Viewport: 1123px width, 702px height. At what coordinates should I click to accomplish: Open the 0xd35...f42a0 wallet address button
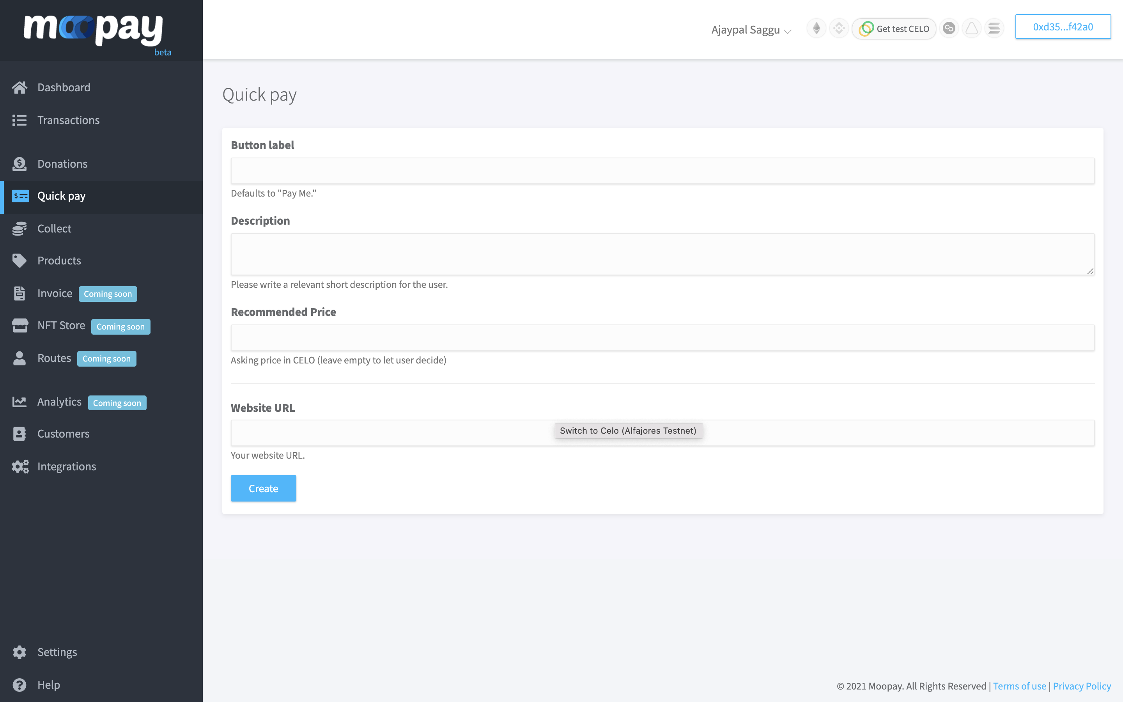pyautogui.click(x=1063, y=27)
